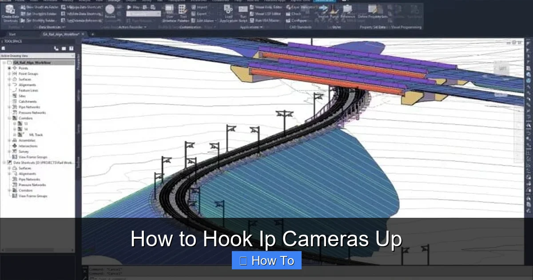Collapse the GA_Rail_Align_Workflow drawing tree node
Screen dimensions: 533x280
tap(4, 63)
